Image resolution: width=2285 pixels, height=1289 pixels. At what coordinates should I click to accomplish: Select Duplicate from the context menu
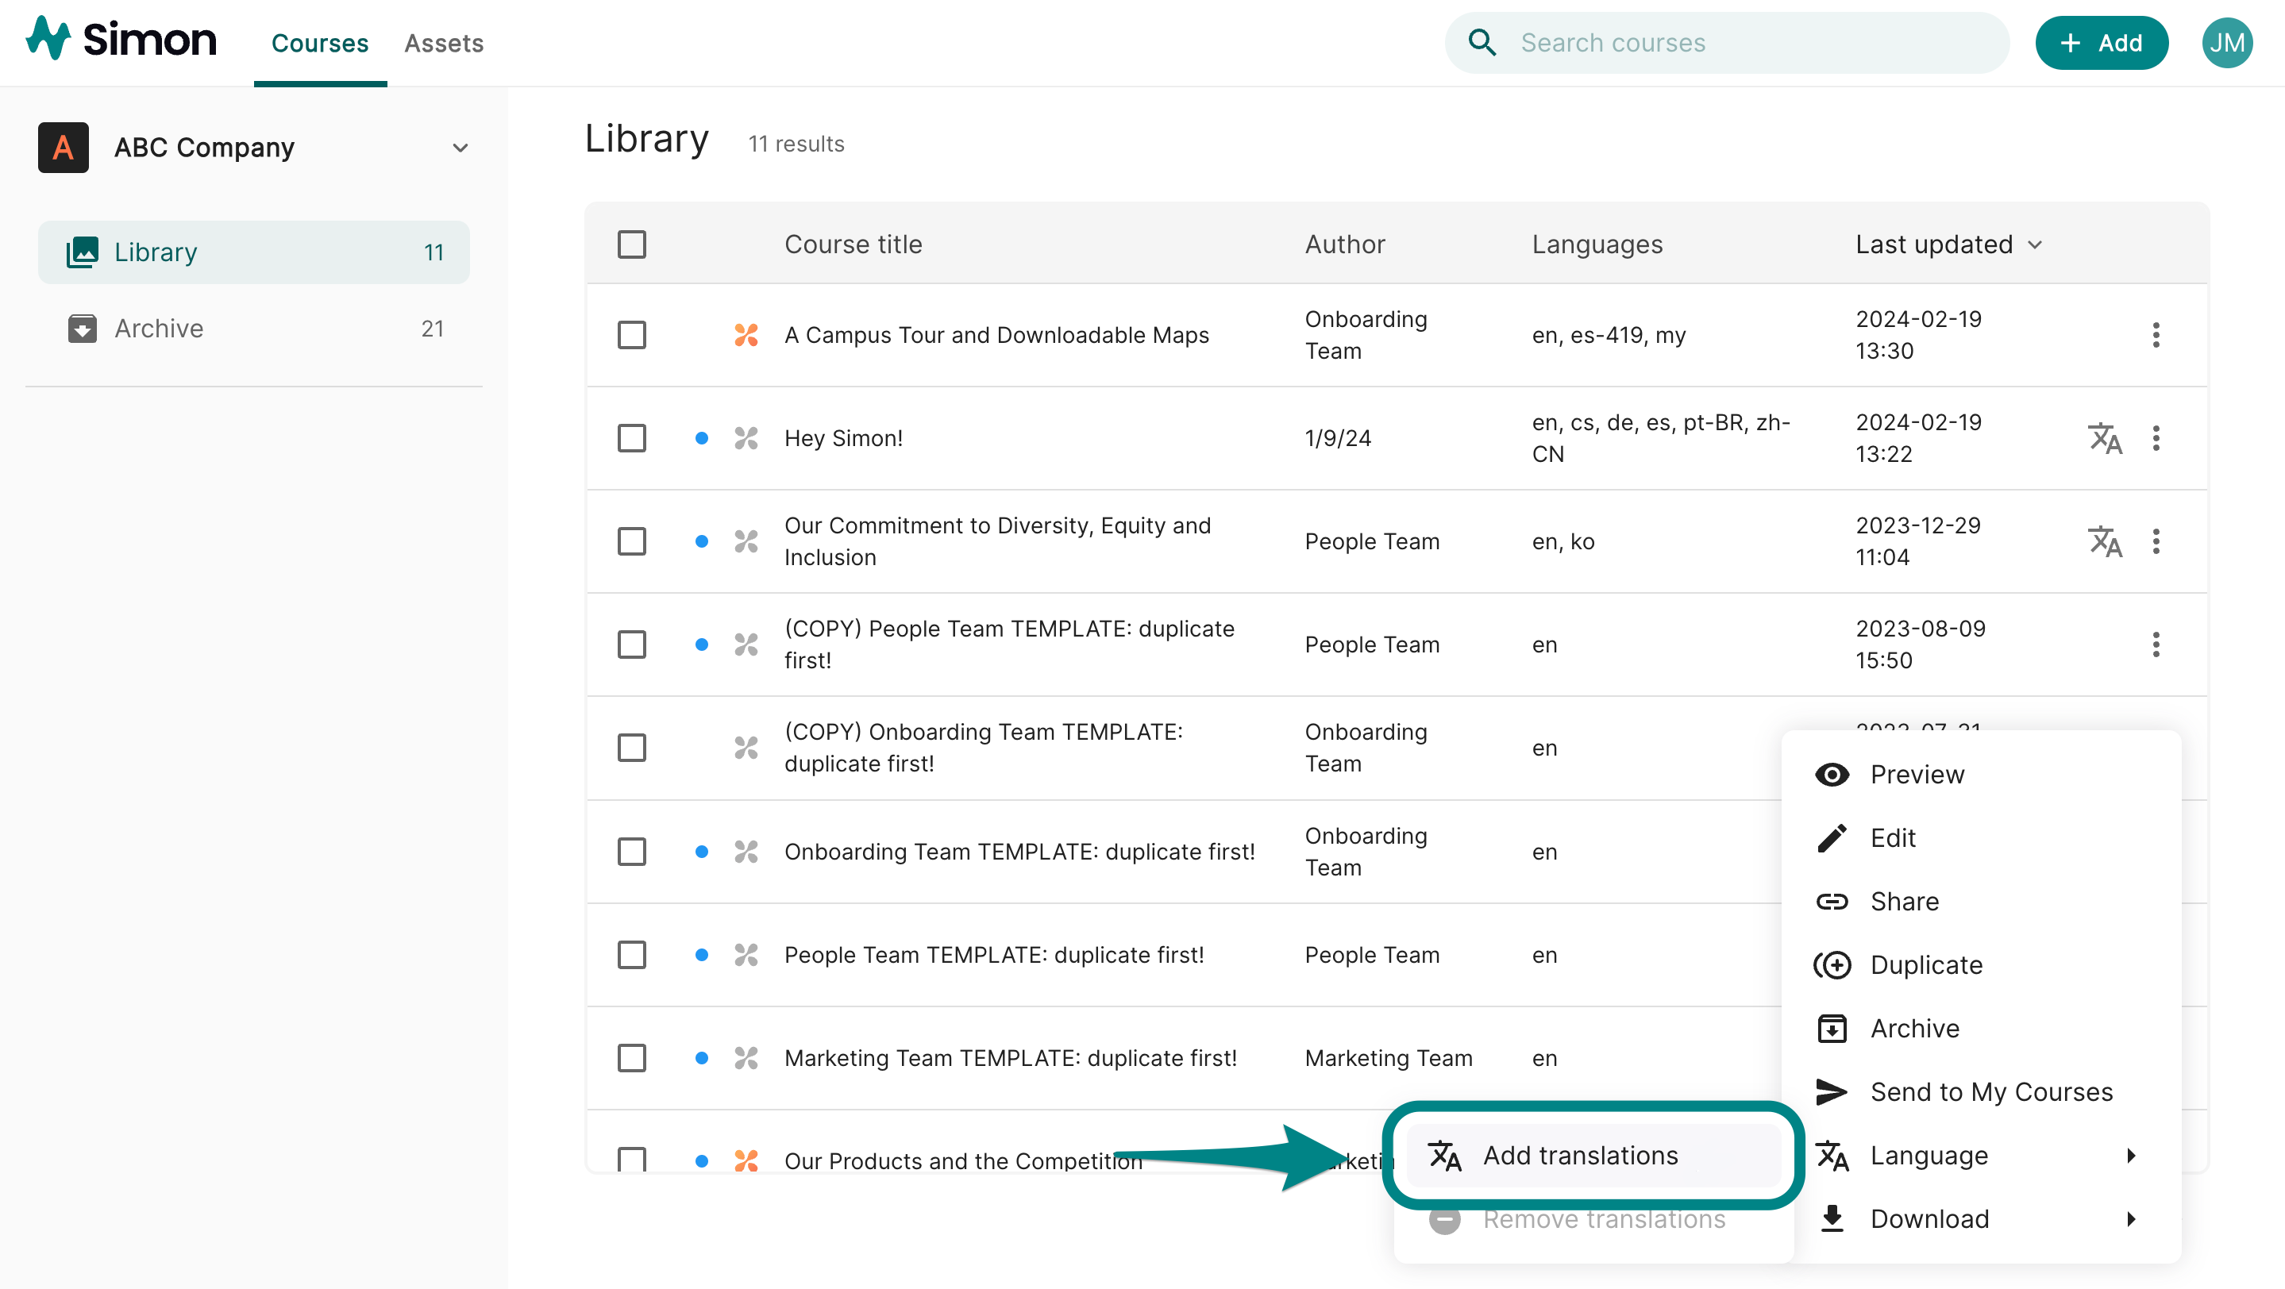(x=1981, y=964)
